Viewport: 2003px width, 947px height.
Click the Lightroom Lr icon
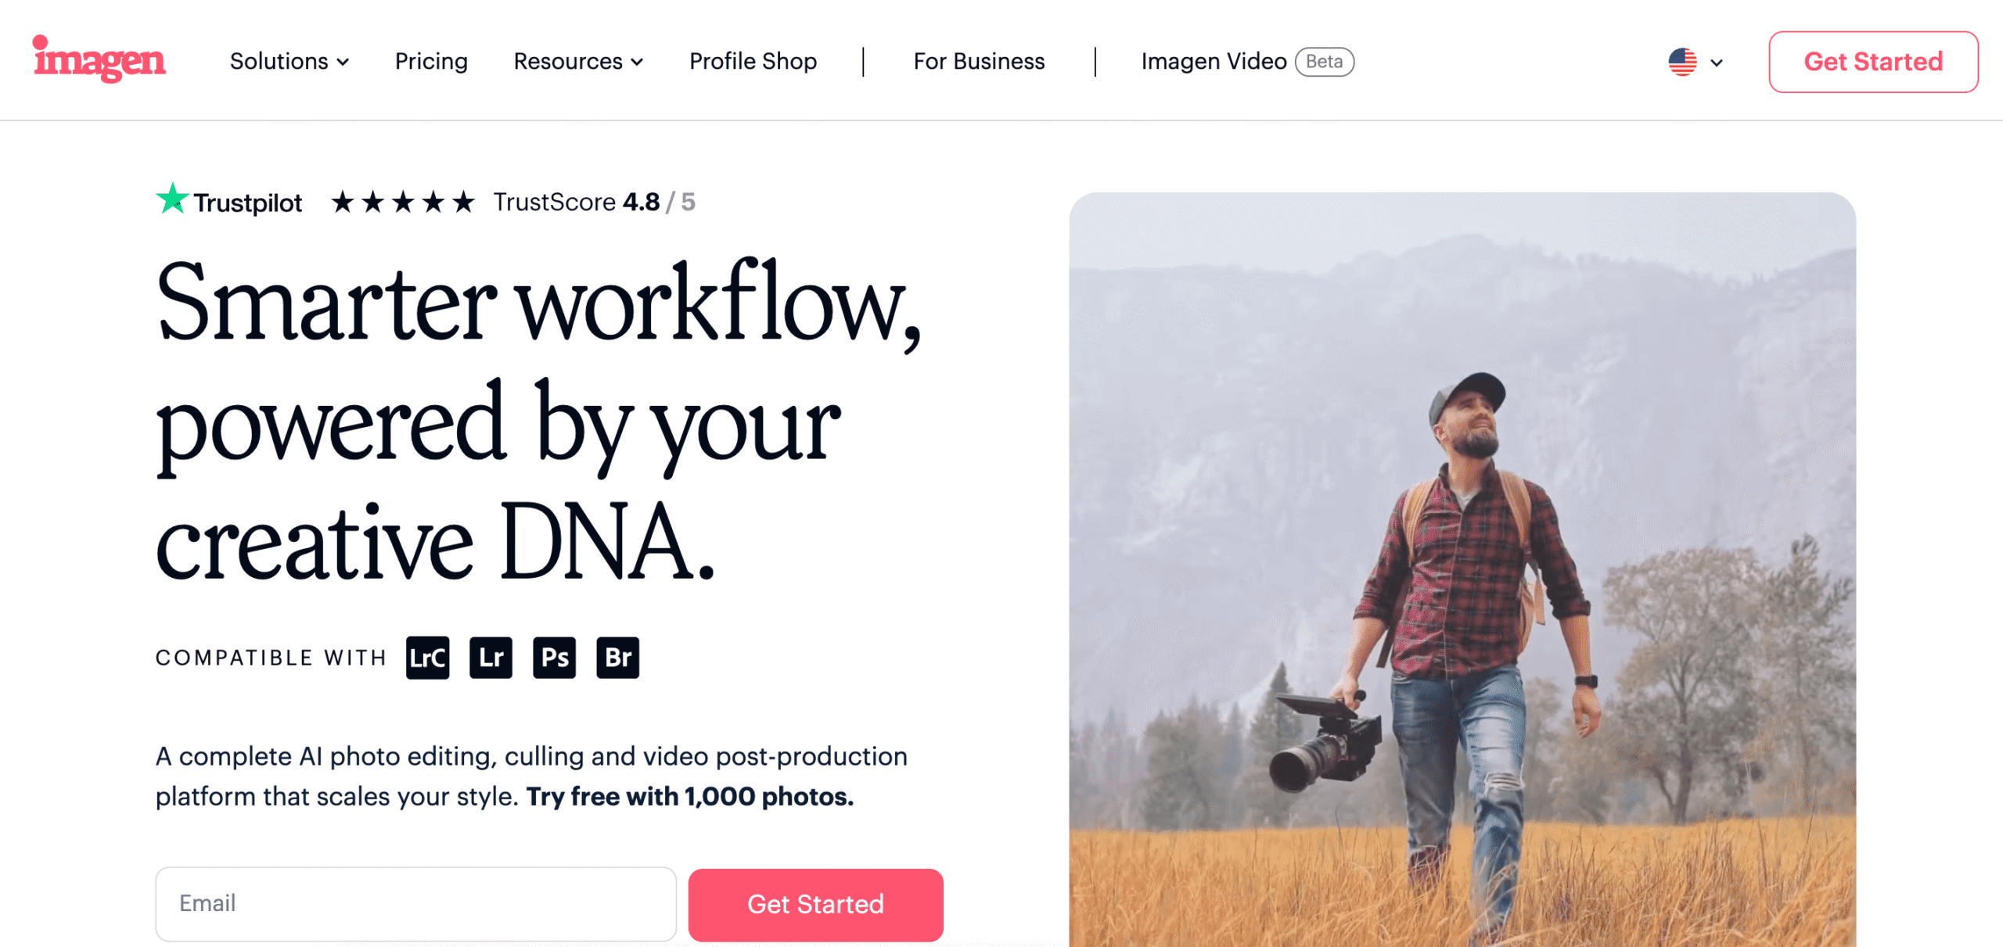pyautogui.click(x=491, y=657)
